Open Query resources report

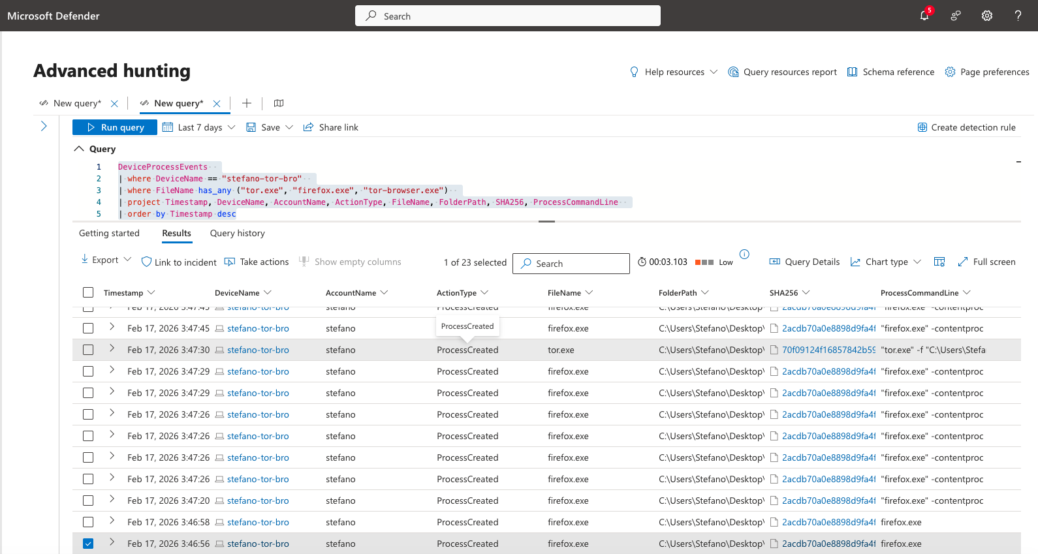click(782, 72)
